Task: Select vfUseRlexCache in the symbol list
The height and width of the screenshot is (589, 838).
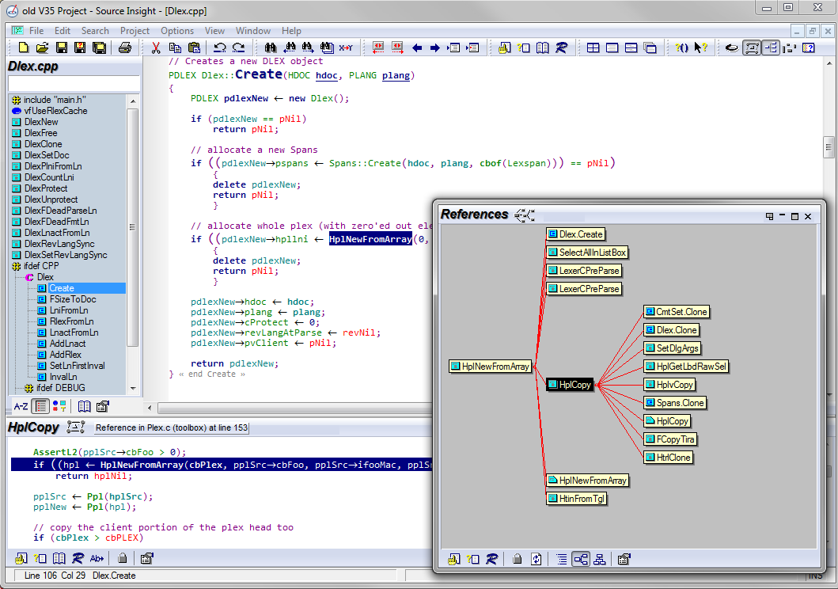Action: pyautogui.click(x=55, y=111)
